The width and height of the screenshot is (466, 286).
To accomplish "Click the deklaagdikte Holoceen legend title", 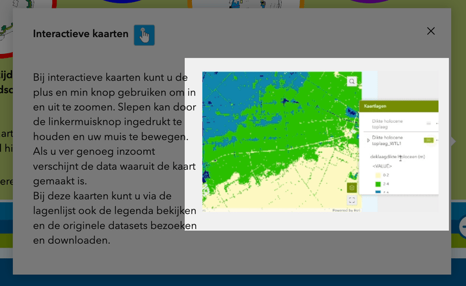I will [x=397, y=157].
